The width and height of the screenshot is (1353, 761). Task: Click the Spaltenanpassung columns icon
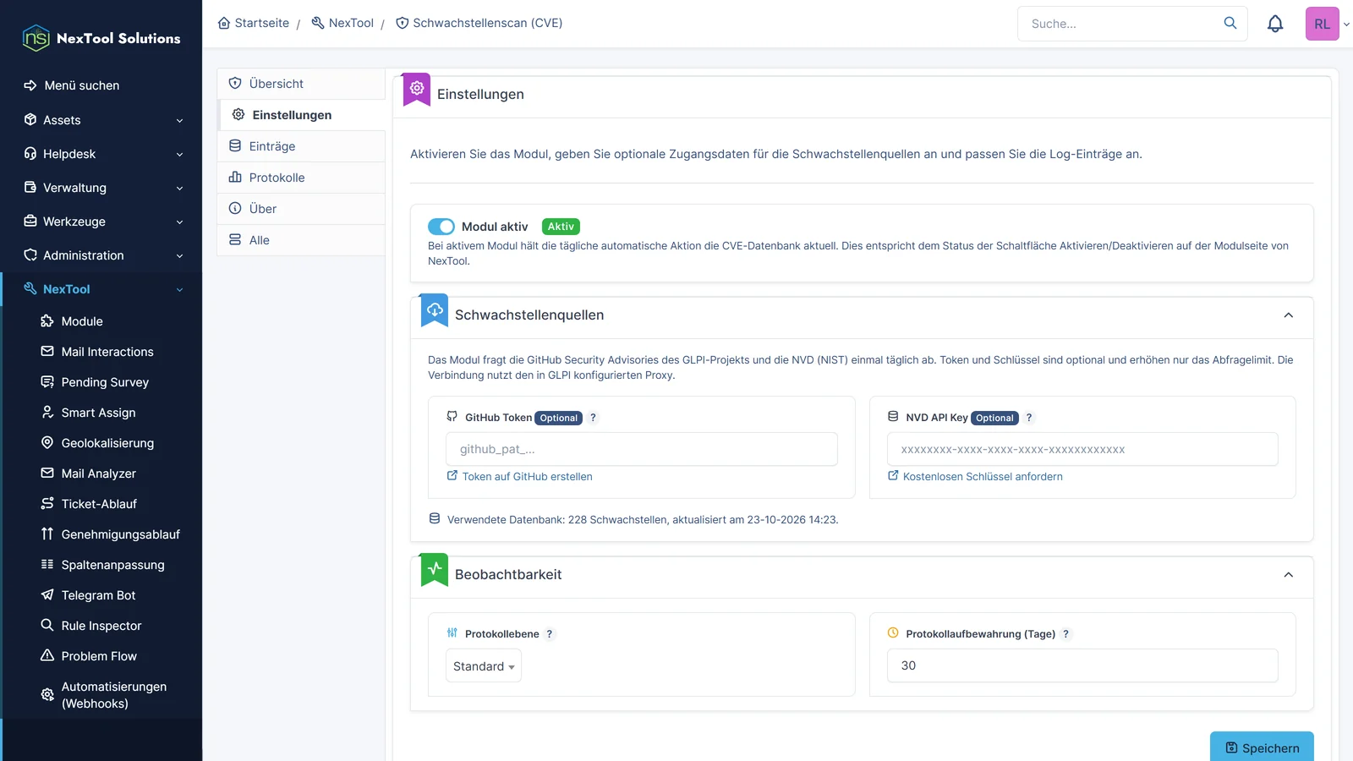[x=47, y=565]
